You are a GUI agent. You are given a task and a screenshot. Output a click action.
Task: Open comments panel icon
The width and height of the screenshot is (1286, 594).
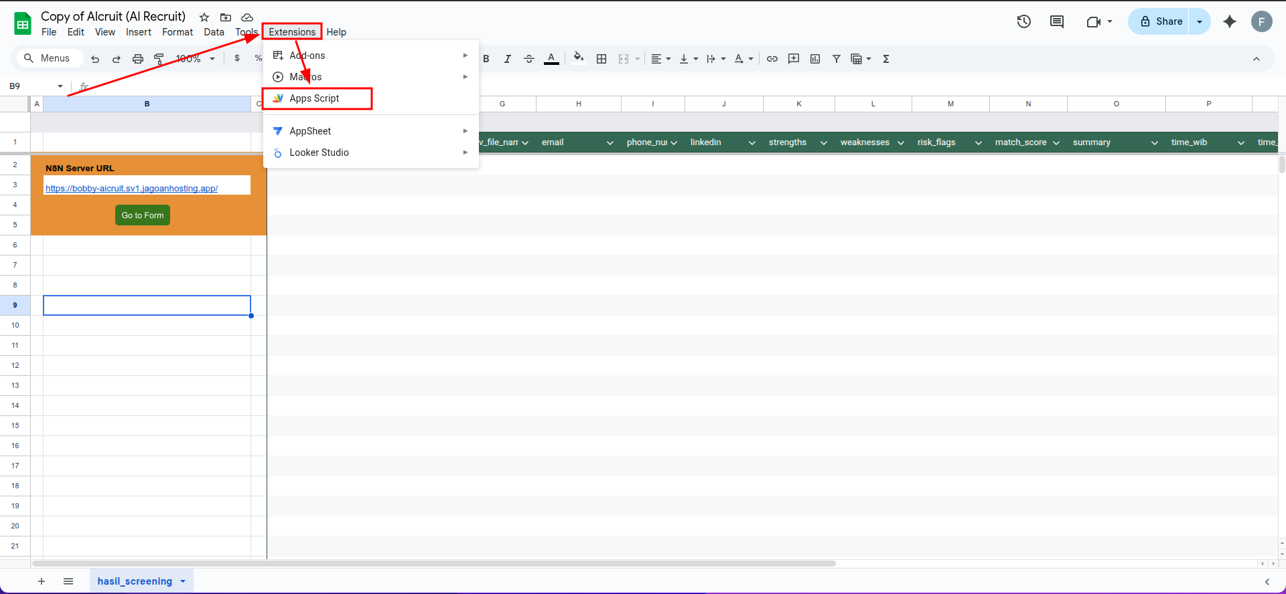(1057, 21)
